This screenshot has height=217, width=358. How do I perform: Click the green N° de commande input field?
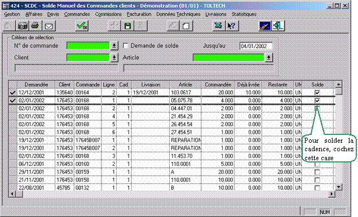point(88,46)
